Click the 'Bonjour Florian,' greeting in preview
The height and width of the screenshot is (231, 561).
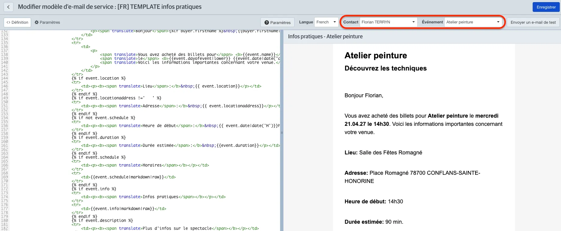tap(364, 95)
